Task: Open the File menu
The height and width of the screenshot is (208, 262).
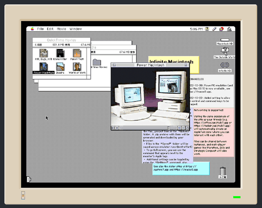Action: pyautogui.click(x=40, y=29)
